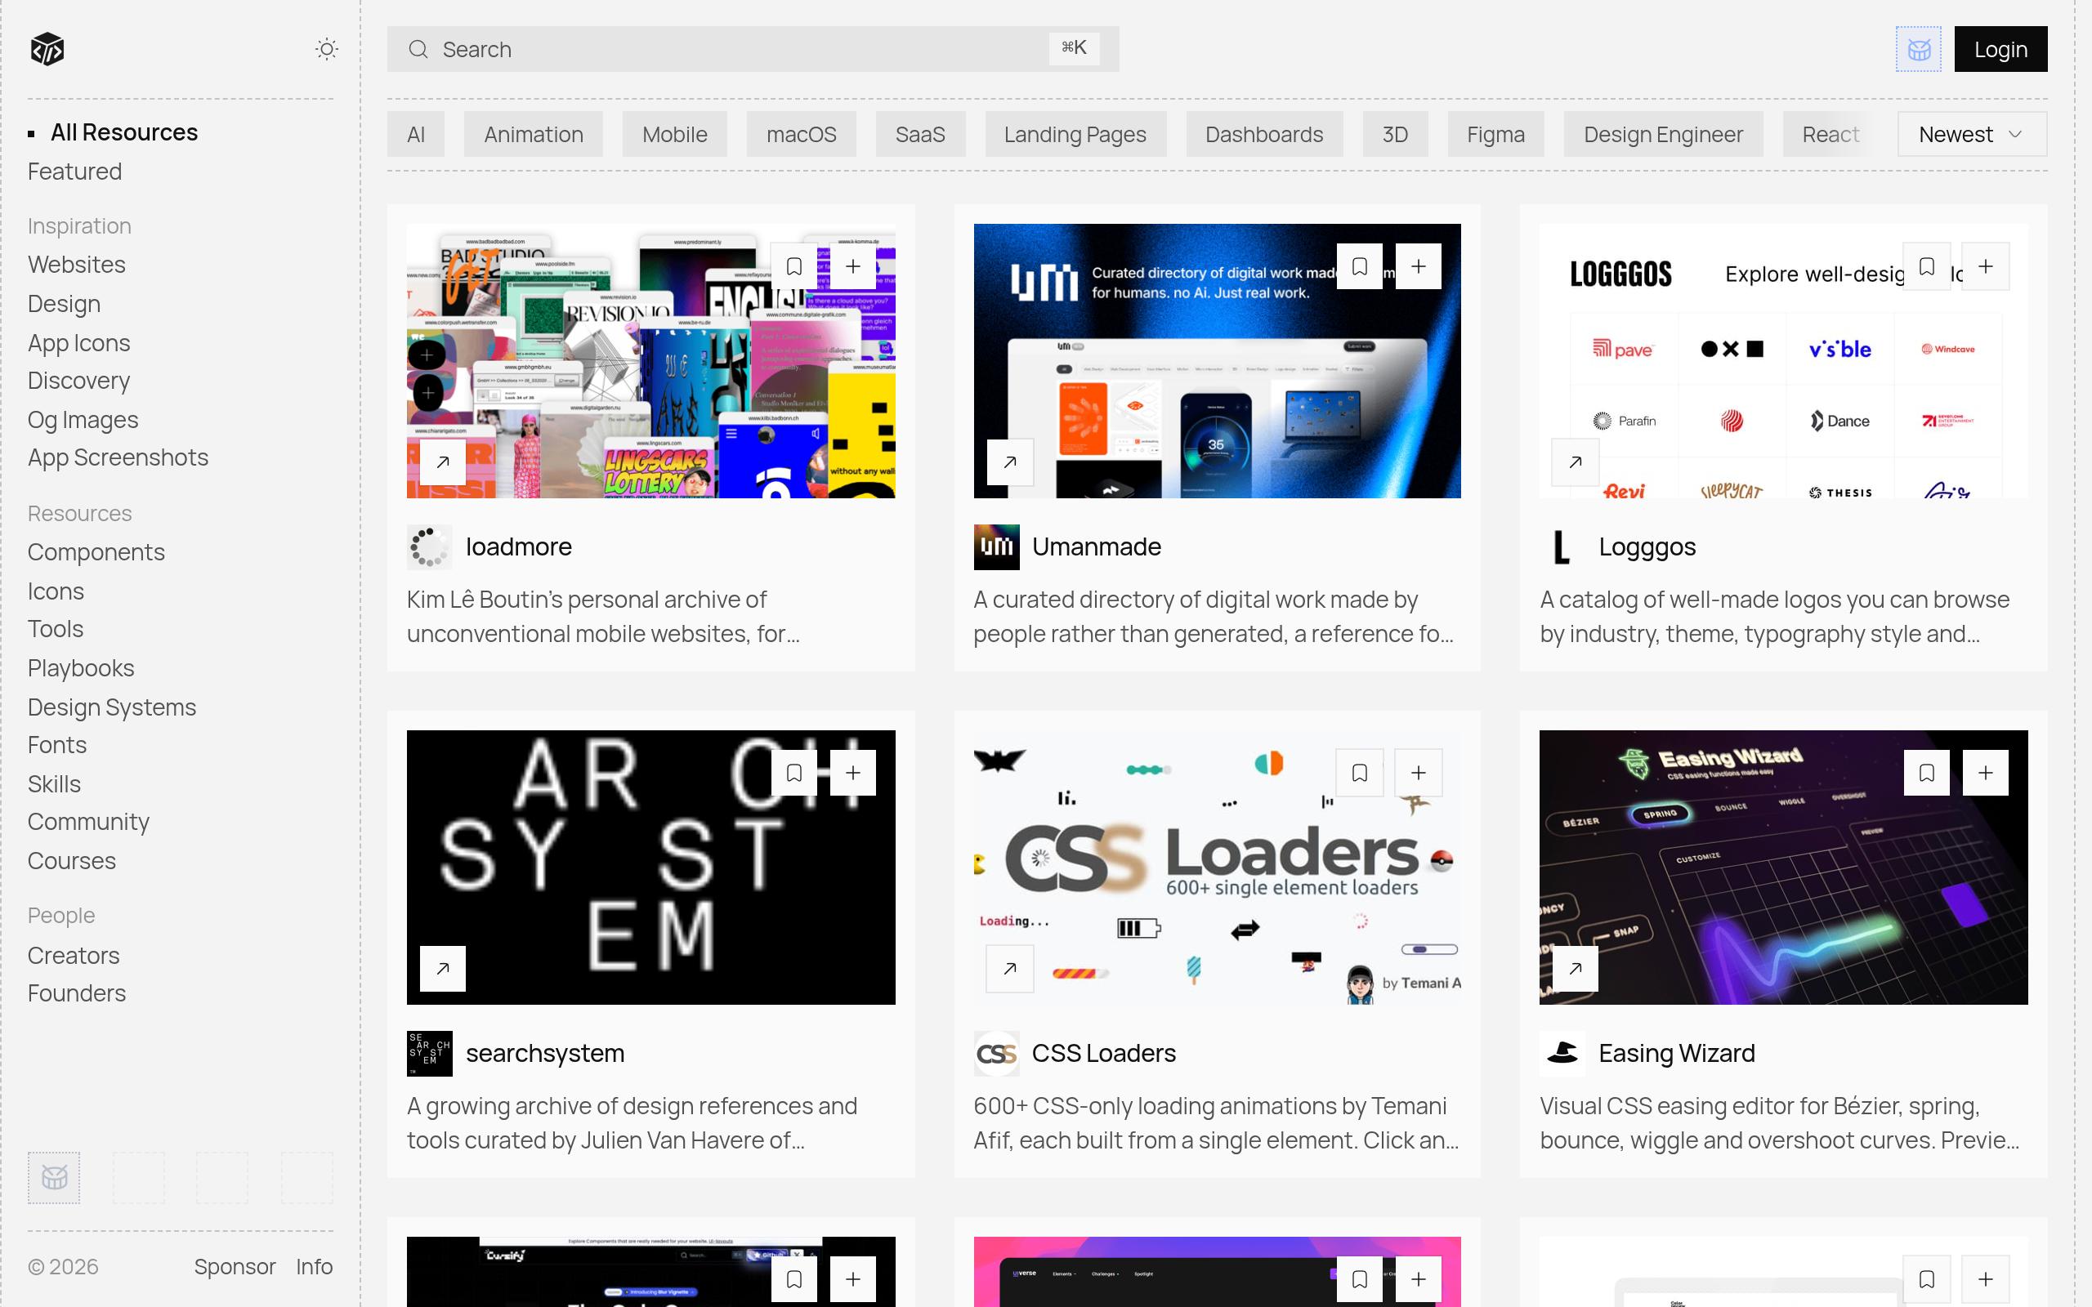Click the drum icon next to Login
The image size is (2092, 1307).
pyautogui.click(x=1918, y=49)
